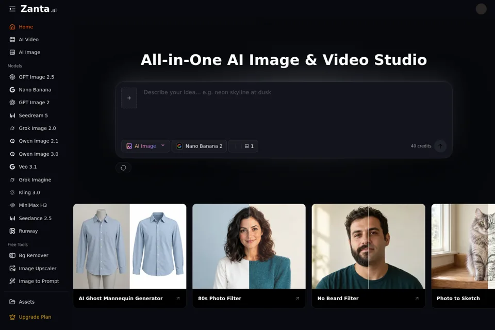This screenshot has height=330, width=495.
Task: Click the Qwen Image 3.0 icon
Action: click(x=12, y=154)
